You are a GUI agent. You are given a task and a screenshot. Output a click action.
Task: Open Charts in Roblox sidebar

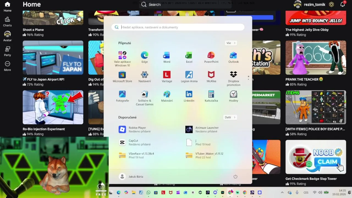pyautogui.click(x=7, y=22)
